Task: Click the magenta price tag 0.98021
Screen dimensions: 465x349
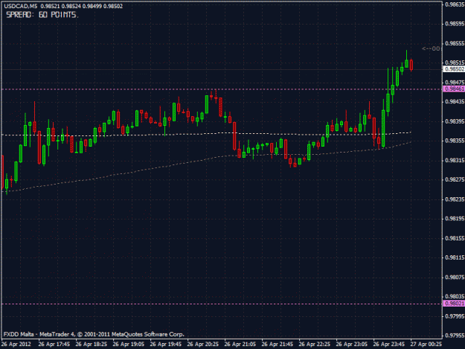Action: coord(455,304)
